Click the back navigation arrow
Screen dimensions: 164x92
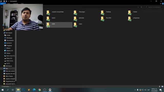tap(2, 7)
